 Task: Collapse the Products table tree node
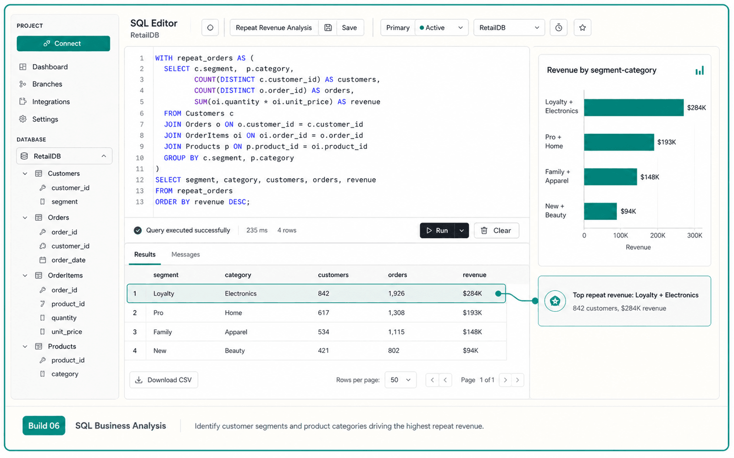tap(25, 347)
